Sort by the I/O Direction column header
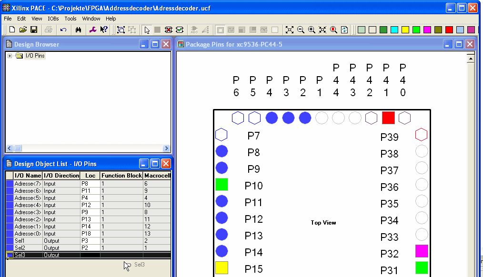Screen dimensions: 483x277 [61, 176]
